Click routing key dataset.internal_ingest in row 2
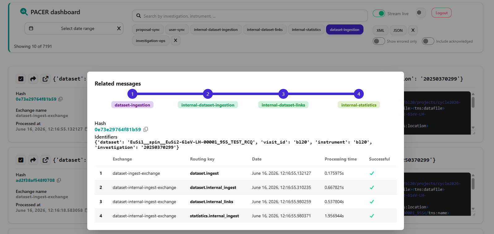Viewport: 494px width, 234px height. [x=213, y=187]
